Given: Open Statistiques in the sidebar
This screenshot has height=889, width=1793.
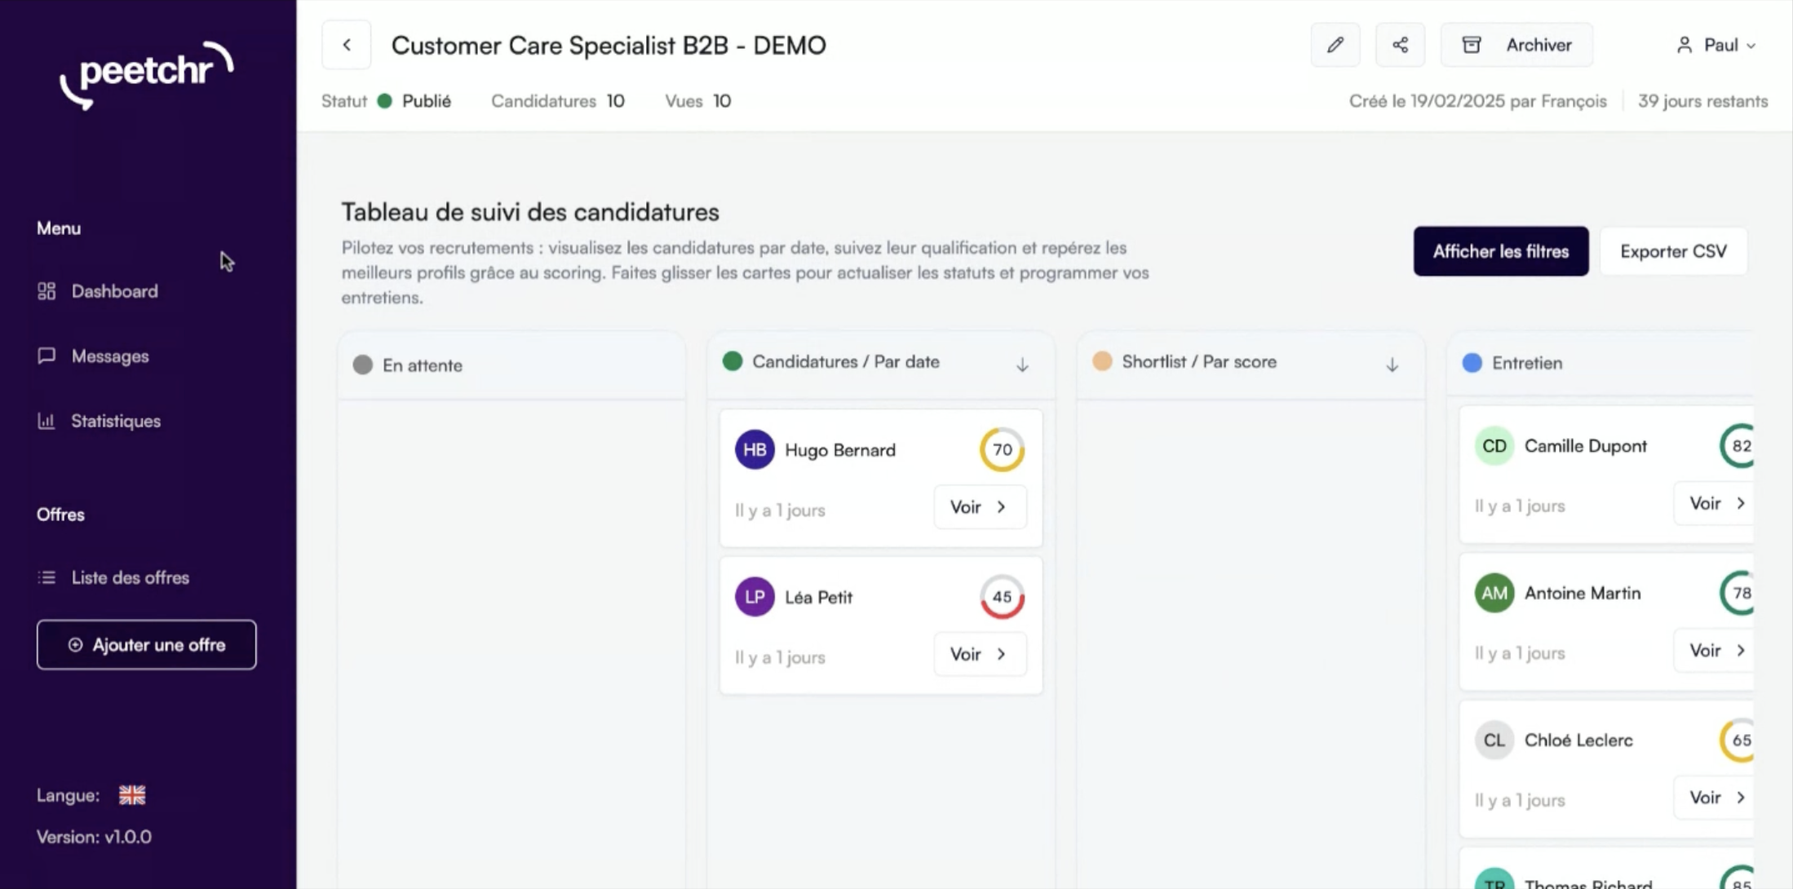Looking at the screenshot, I should point(115,421).
